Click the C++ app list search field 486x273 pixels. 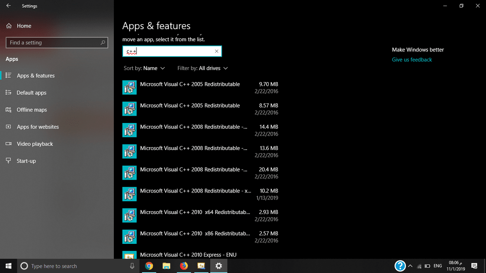point(170,51)
